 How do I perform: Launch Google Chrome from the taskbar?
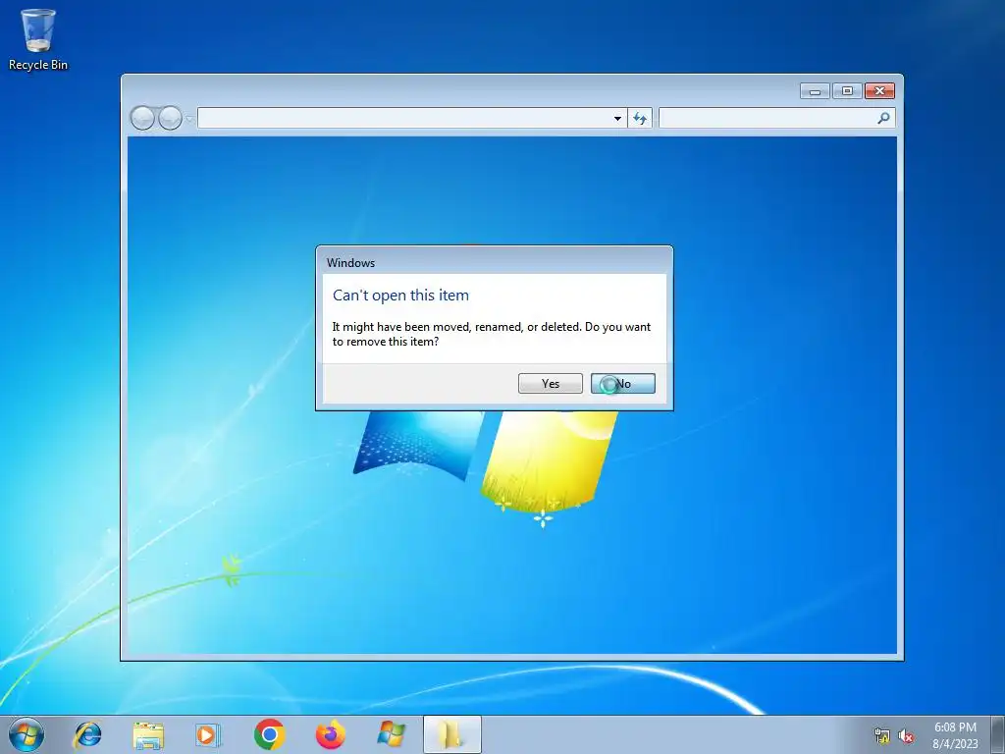(x=269, y=734)
